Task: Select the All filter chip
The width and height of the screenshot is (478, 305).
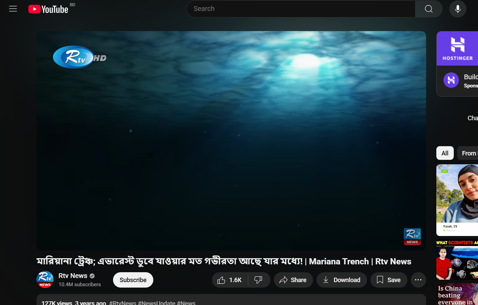Action: tap(445, 153)
